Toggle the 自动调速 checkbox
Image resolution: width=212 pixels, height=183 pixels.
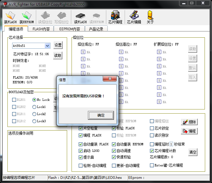(x=114, y=151)
